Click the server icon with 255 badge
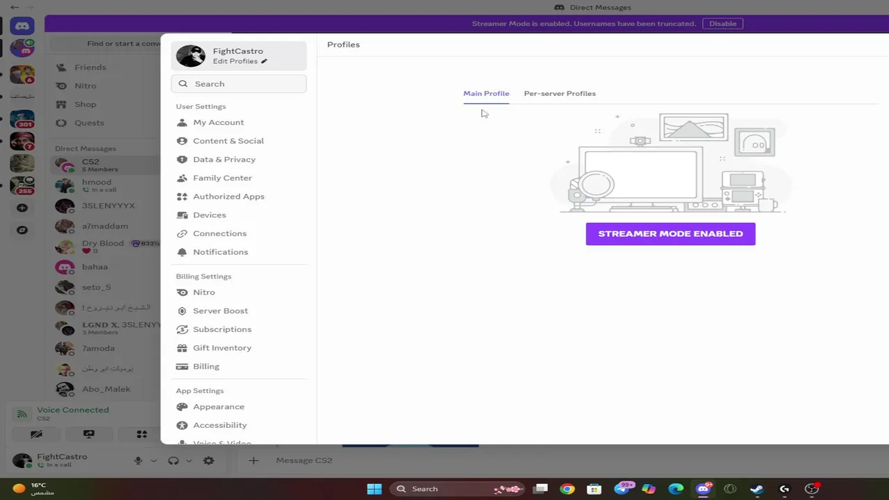 click(22, 185)
